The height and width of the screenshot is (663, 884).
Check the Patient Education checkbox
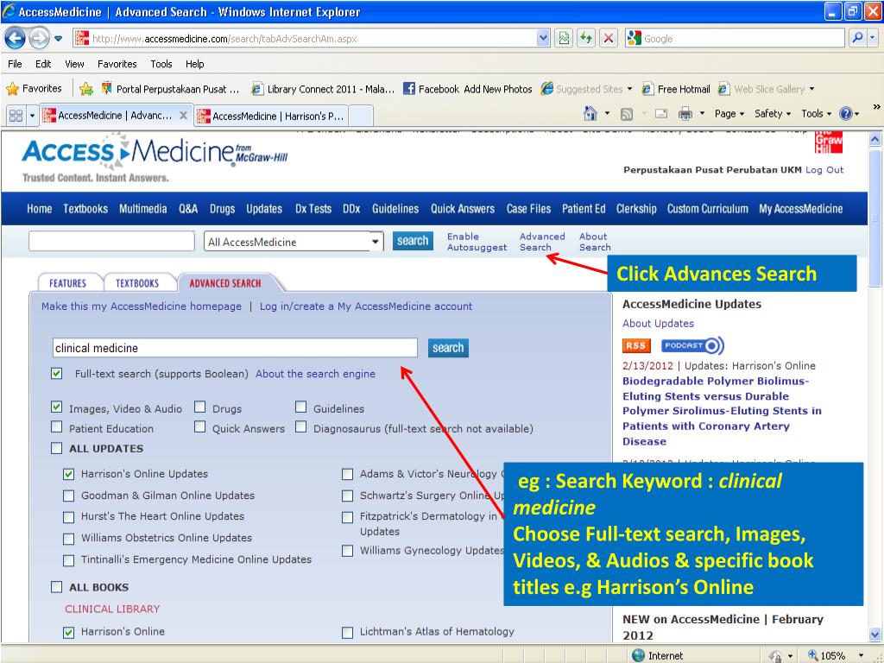56,426
